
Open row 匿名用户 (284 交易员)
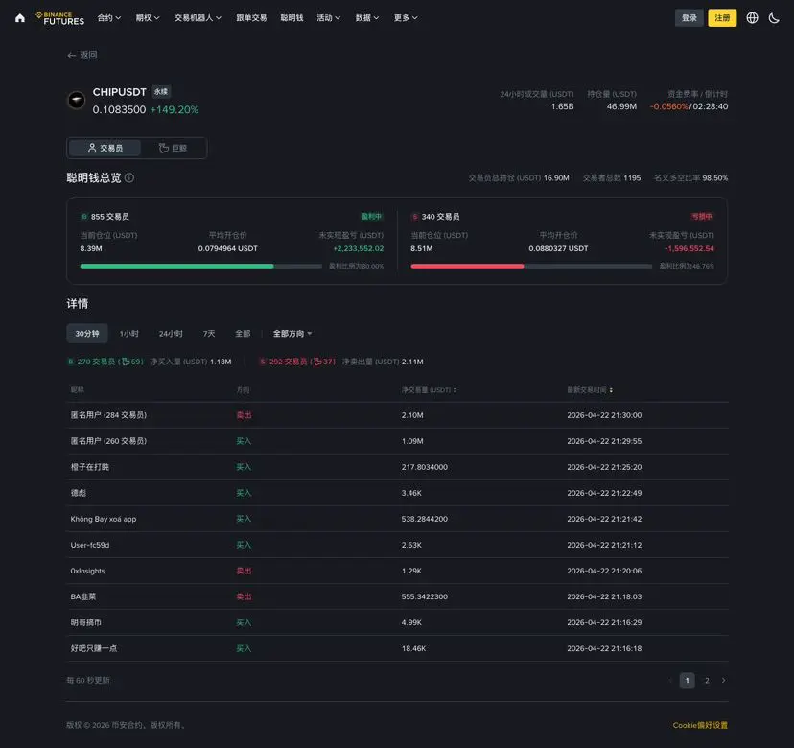click(x=397, y=415)
